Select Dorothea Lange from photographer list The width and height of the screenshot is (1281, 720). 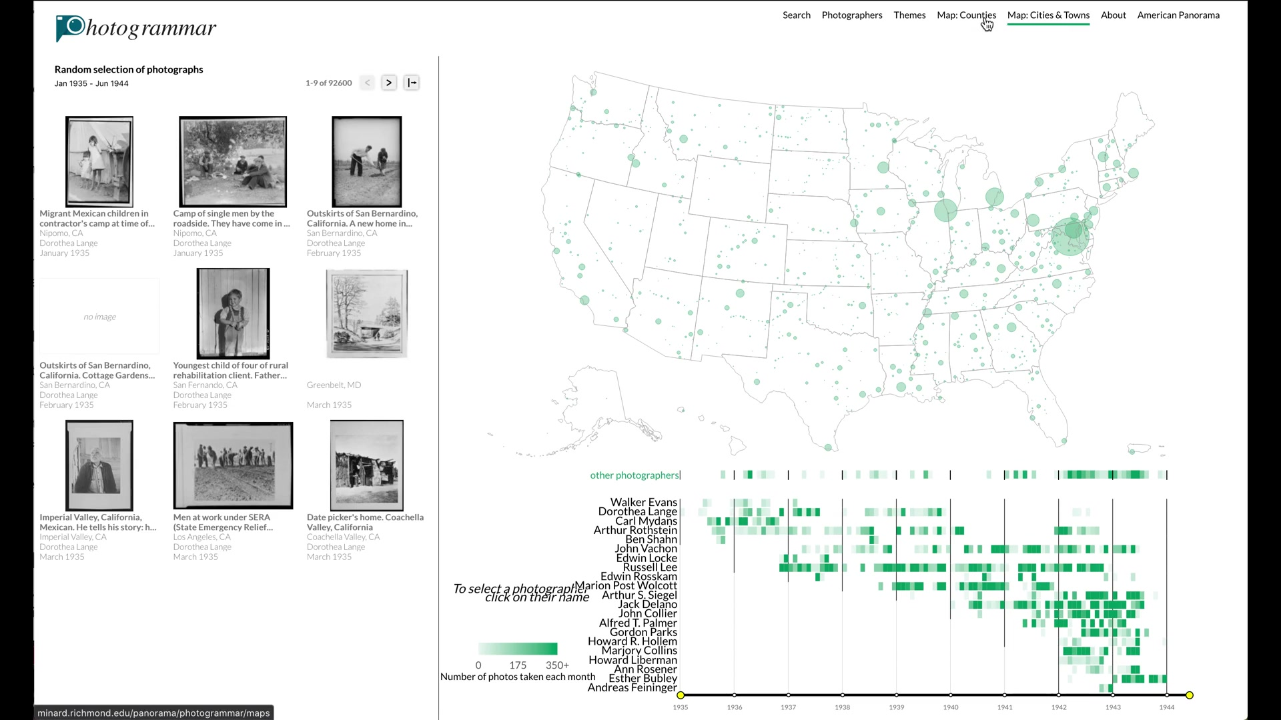point(637,511)
